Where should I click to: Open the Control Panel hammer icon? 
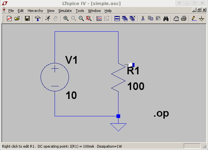38,18
